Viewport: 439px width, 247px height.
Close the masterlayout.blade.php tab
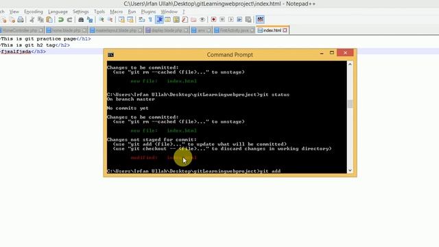140,30
